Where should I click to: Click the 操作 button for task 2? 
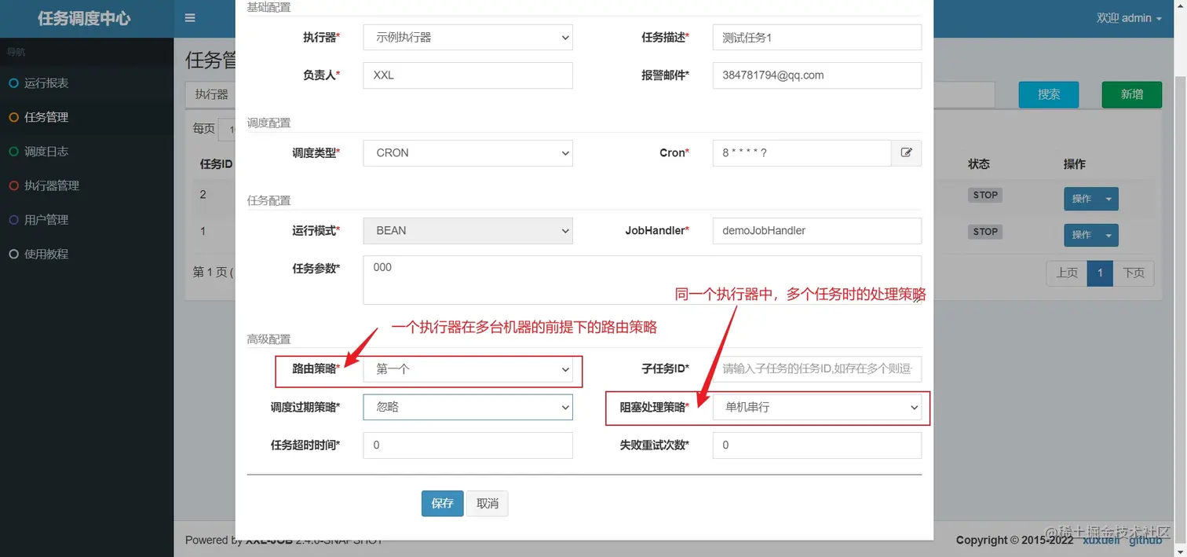coord(1082,199)
